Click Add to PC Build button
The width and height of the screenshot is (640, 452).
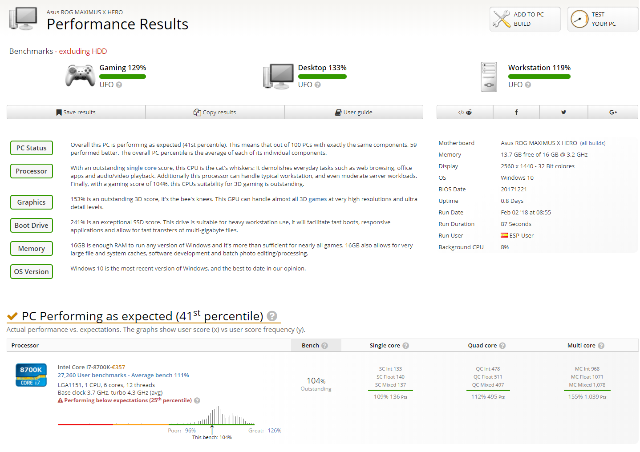point(525,19)
